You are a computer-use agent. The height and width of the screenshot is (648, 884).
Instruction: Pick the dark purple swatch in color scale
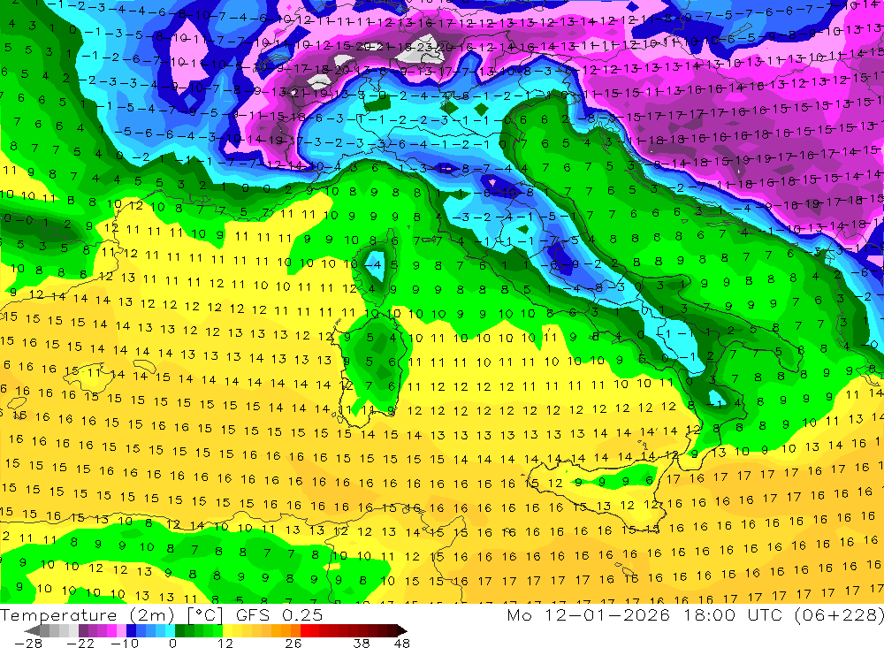83,630
